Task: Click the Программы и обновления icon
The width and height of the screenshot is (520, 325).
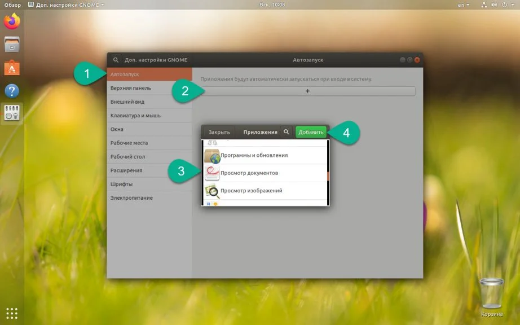Action: point(212,156)
